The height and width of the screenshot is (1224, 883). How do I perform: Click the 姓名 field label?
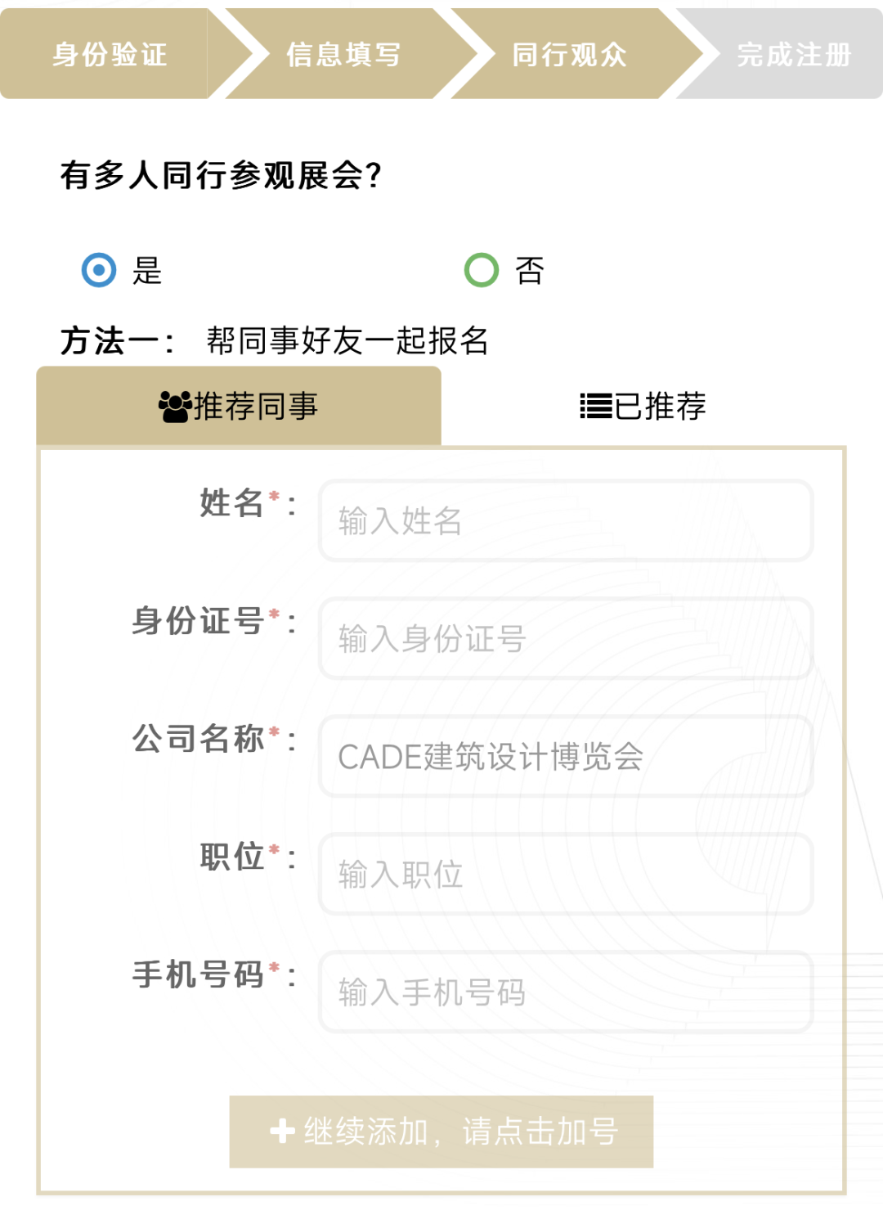[x=232, y=503]
